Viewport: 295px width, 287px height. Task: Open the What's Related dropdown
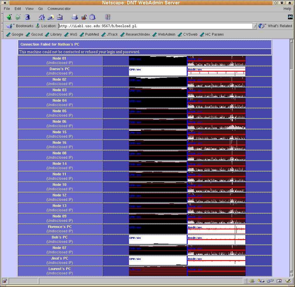click(275, 26)
